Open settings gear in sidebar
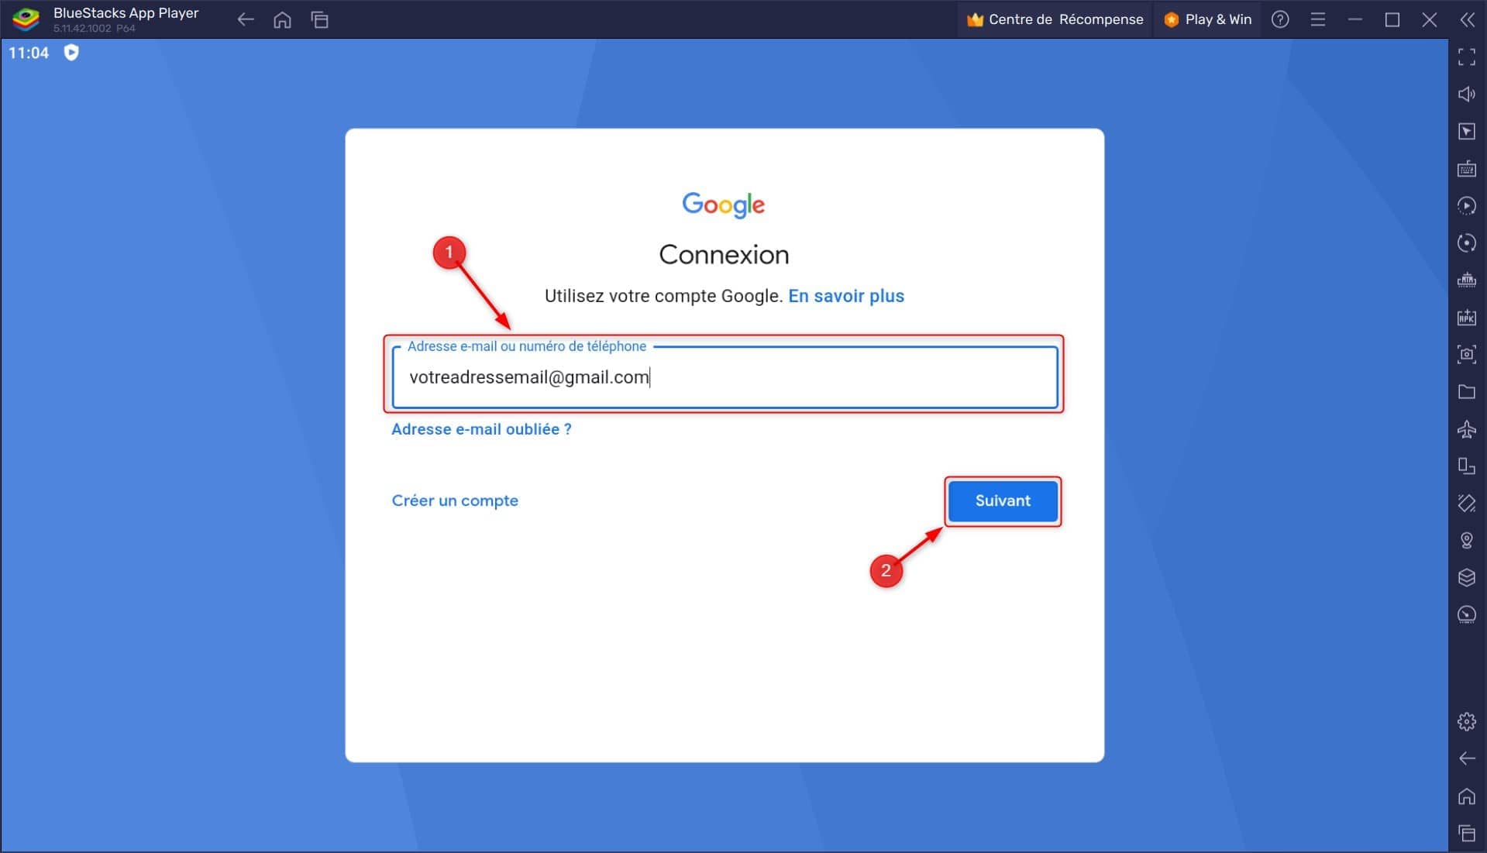 (1467, 721)
